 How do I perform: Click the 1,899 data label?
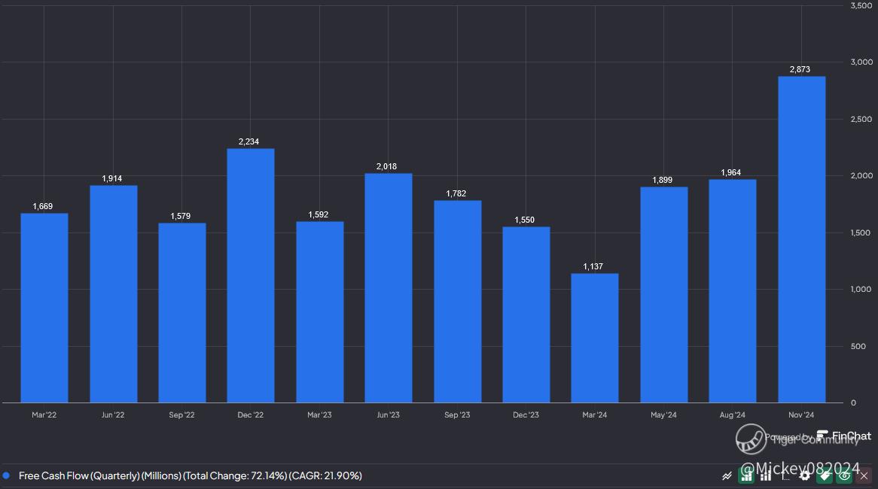(x=663, y=180)
